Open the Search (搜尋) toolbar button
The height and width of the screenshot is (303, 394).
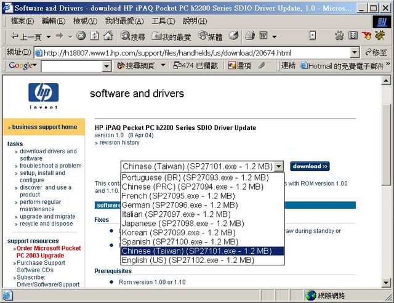(133, 36)
